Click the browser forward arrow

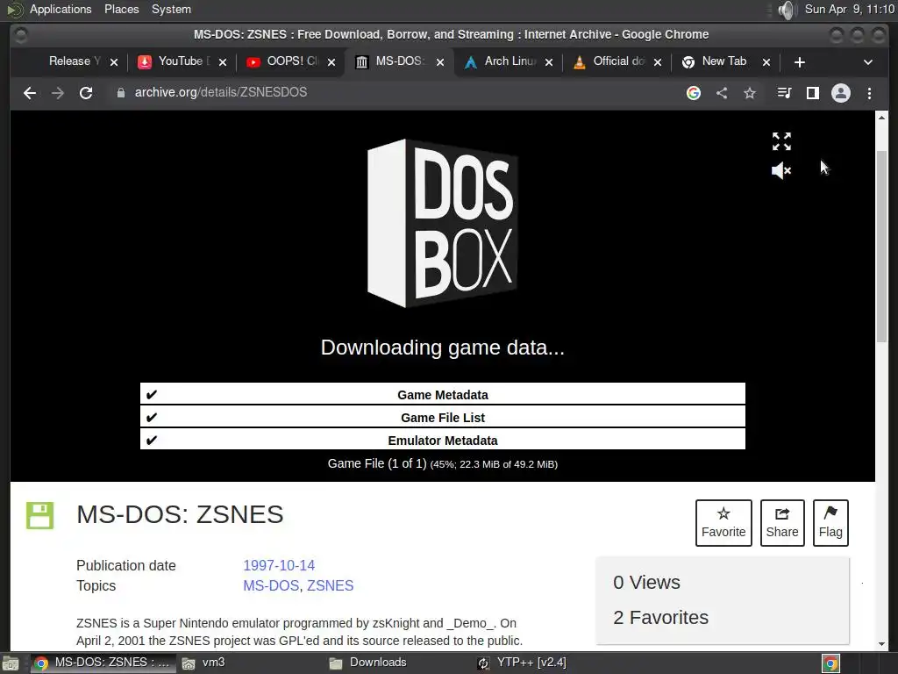tap(58, 93)
